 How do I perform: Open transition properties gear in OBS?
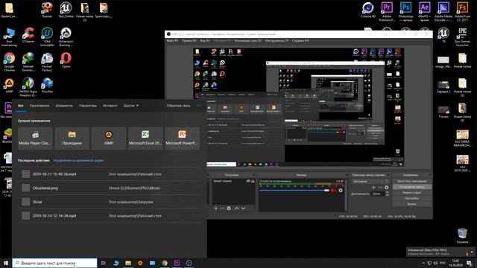[386, 188]
